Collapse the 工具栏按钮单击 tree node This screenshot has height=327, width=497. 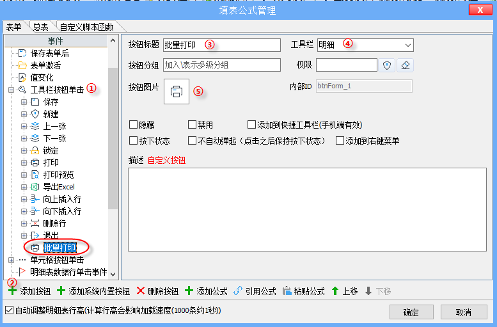(x=11, y=90)
